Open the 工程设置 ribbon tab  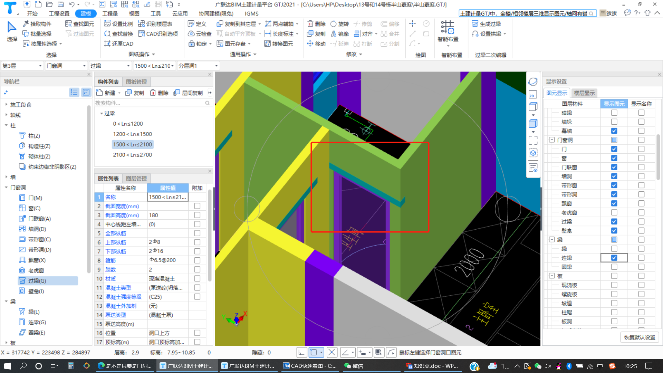point(59,13)
